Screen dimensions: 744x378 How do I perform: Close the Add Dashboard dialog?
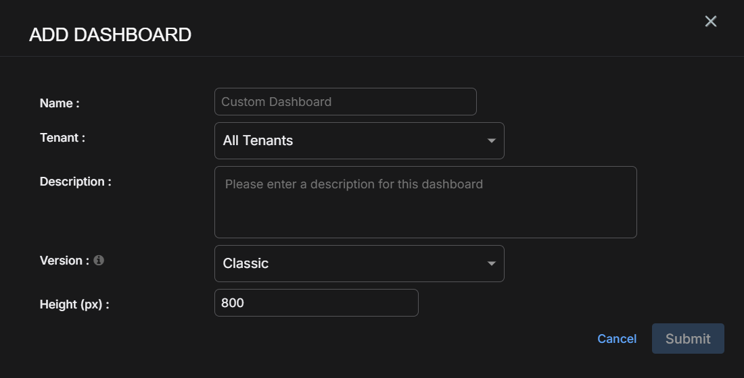pyautogui.click(x=710, y=22)
